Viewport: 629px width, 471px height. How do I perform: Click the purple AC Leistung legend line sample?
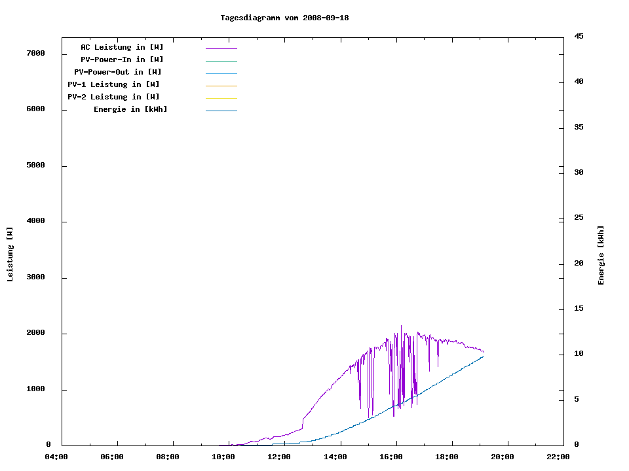[x=221, y=48]
